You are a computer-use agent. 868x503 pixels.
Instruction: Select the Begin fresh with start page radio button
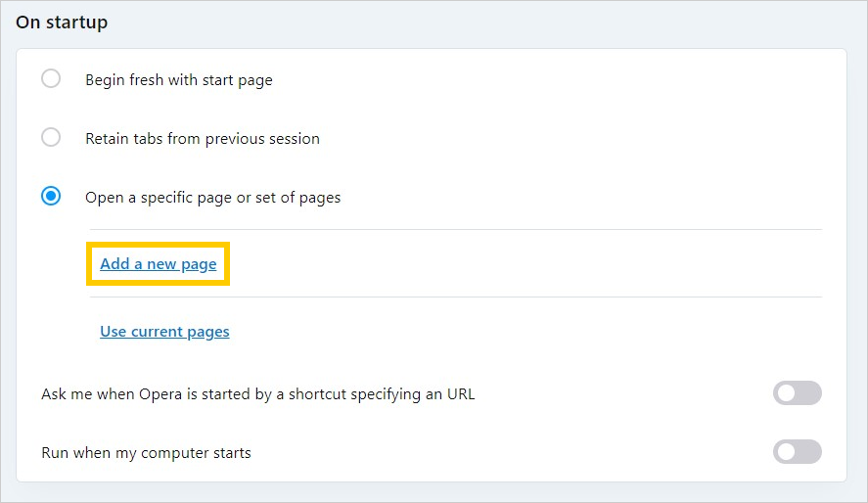click(51, 79)
